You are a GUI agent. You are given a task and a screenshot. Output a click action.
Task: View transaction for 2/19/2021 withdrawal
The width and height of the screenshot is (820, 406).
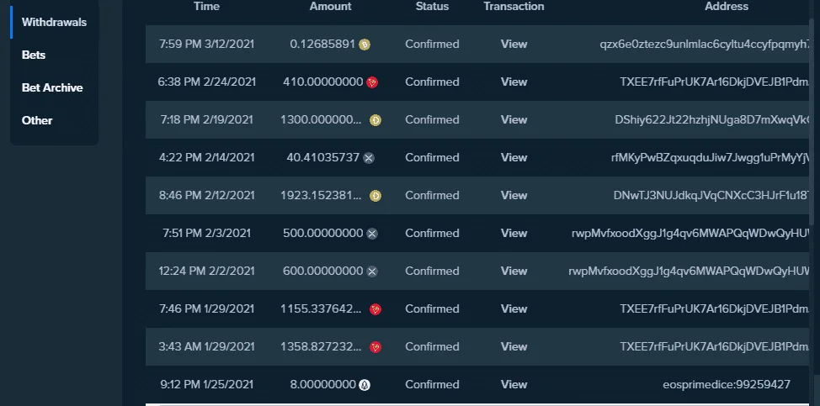[x=514, y=120]
